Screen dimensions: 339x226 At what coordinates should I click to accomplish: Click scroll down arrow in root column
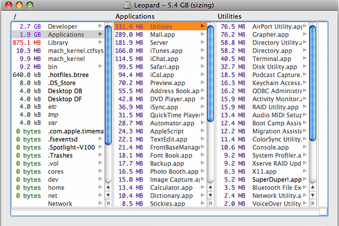108,195
